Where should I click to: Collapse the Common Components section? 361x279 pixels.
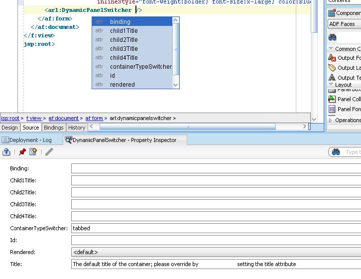point(331,49)
